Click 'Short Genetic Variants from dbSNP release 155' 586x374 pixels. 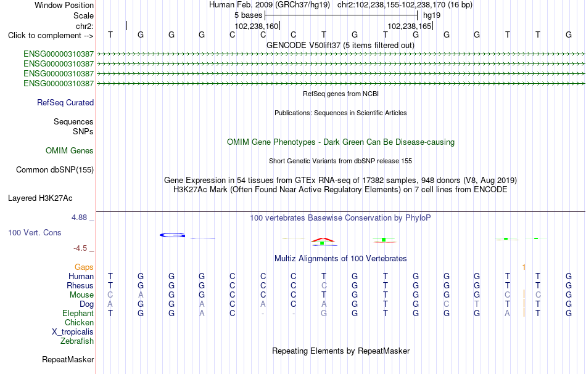340,161
